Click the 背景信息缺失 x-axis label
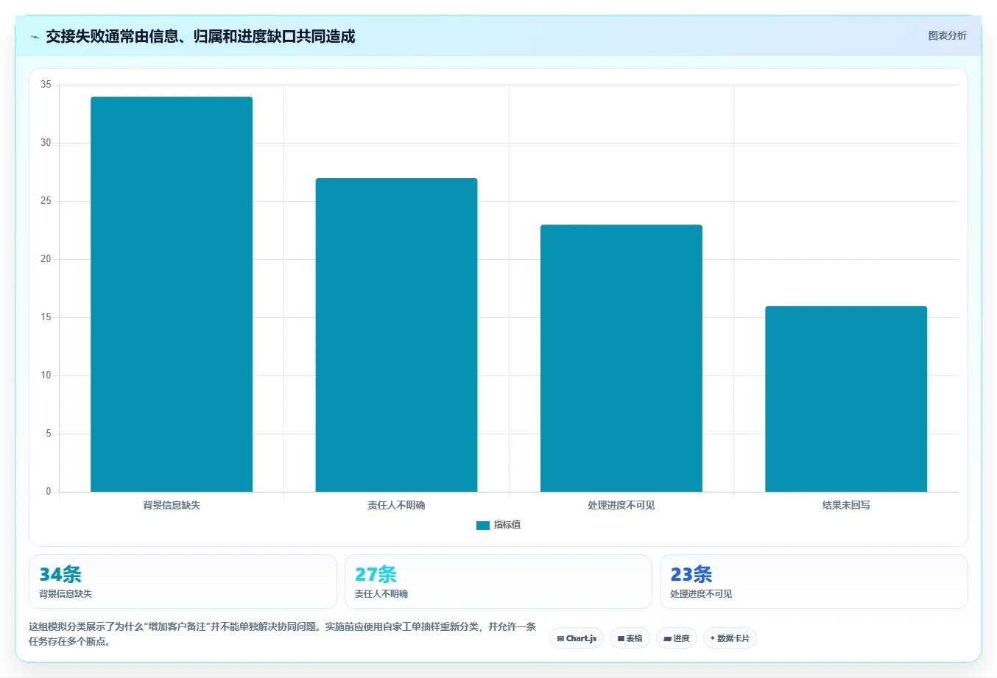 point(172,505)
